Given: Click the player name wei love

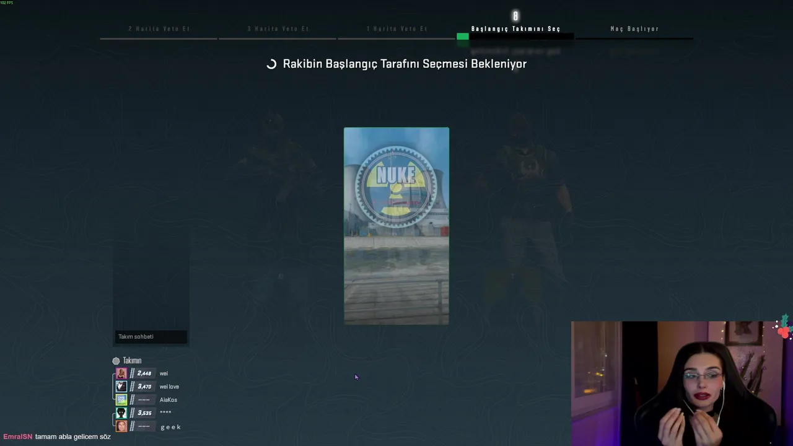Looking at the screenshot, I should tap(169, 387).
